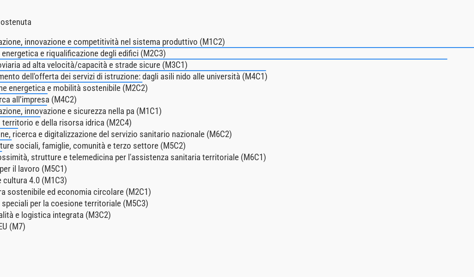Click the blue bar under the M2C3 row

[224, 59]
